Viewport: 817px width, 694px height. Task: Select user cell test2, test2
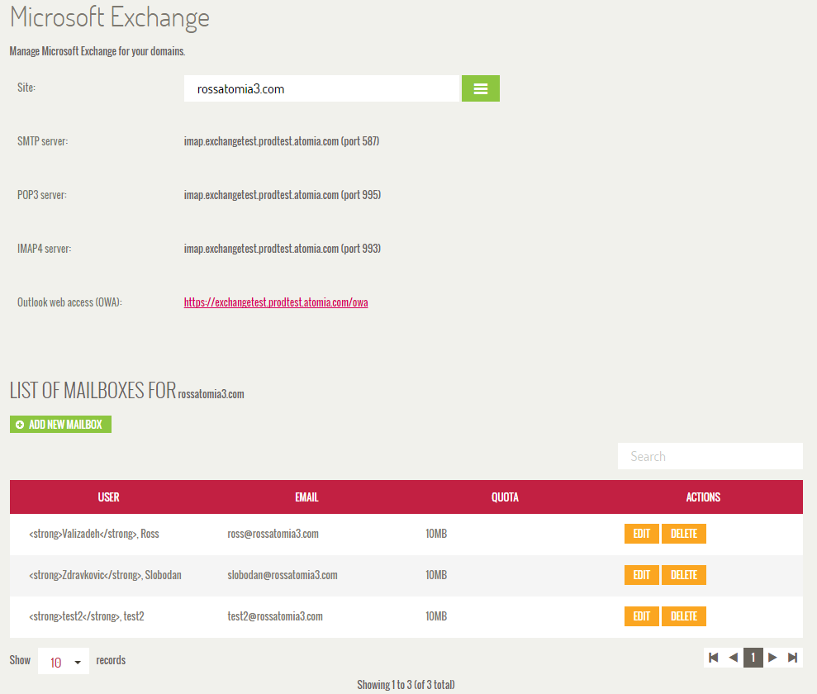click(87, 616)
